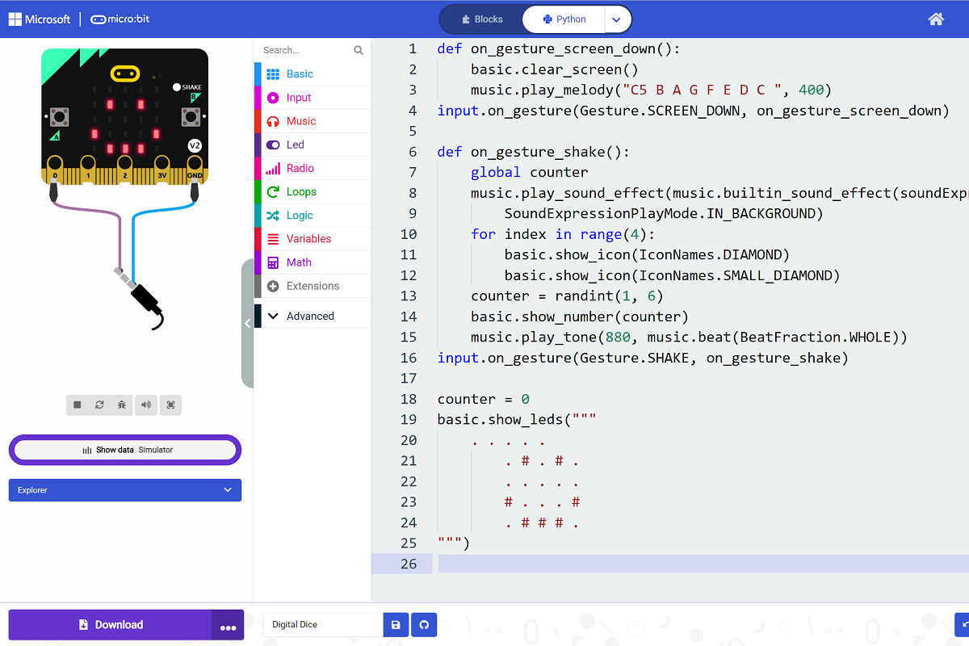Click 'global counter' code on line 7
Viewport: 969px width, 646px height.
[x=530, y=172]
